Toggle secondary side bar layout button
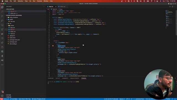Viewport: 177px width, 100px height. (x=173, y=4)
